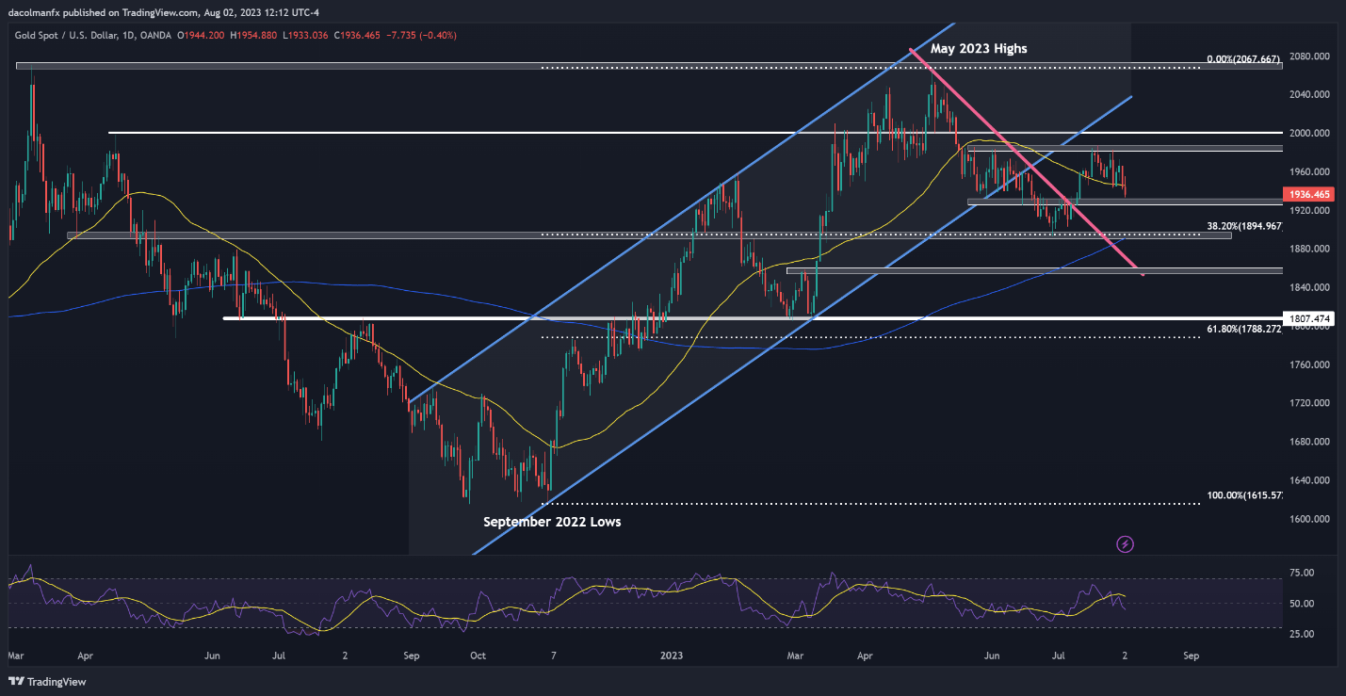Click the 25.00 RSI axis label
The width and height of the screenshot is (1346, 696).
(x=1302, y=634)
